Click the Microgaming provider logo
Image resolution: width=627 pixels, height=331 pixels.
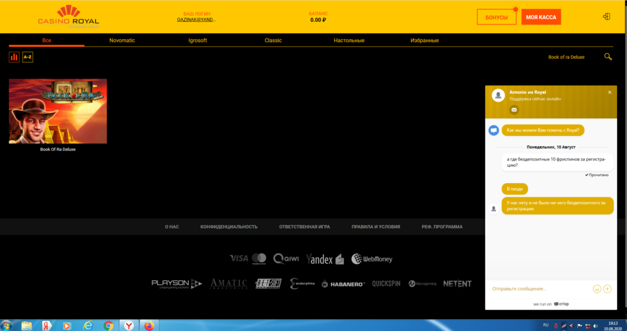click(x=422, y=283)
